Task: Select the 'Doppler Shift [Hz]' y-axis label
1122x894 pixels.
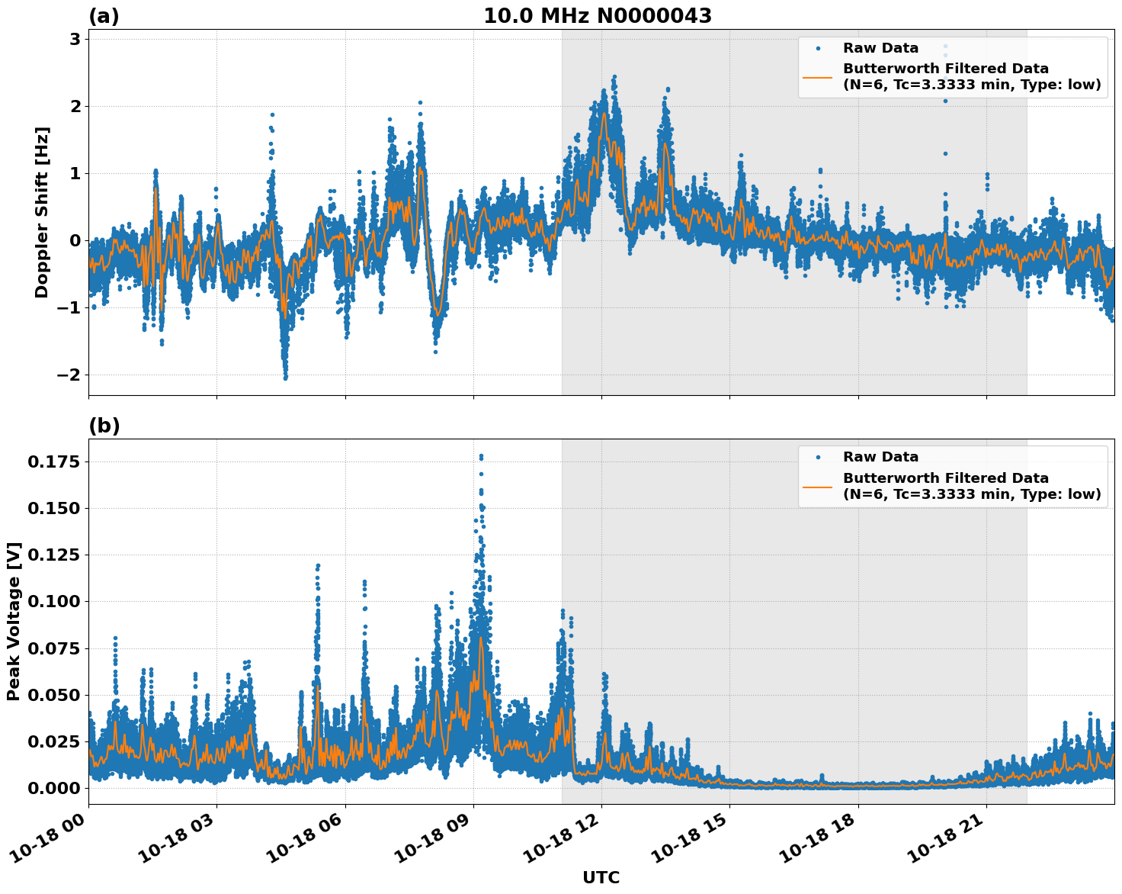Action: (42, 212)
